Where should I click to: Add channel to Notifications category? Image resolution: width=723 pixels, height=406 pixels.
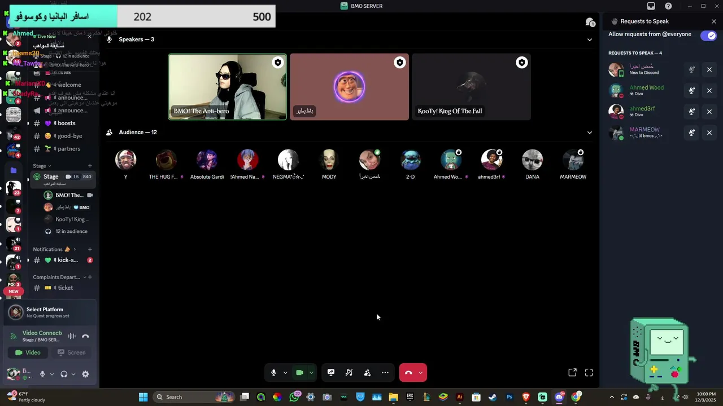coord(90,249)
